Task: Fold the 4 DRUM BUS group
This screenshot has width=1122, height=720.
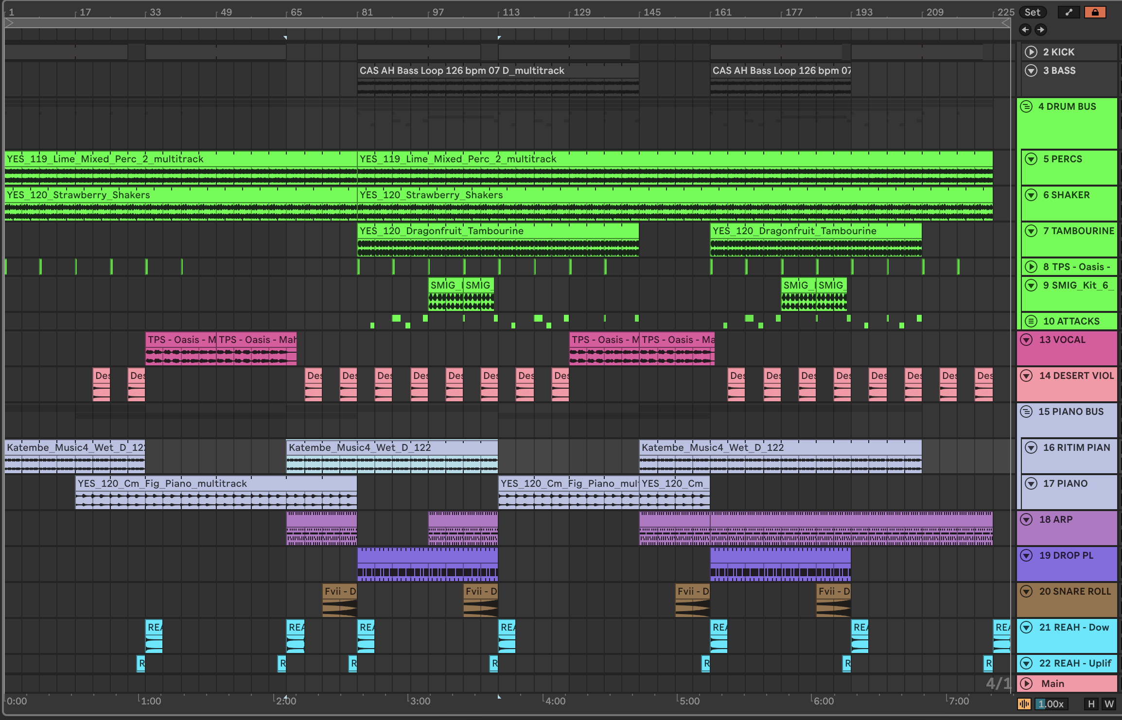Action: [1026, 106]
